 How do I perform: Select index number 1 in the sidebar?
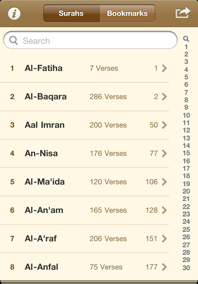click(x=186, y=47)
